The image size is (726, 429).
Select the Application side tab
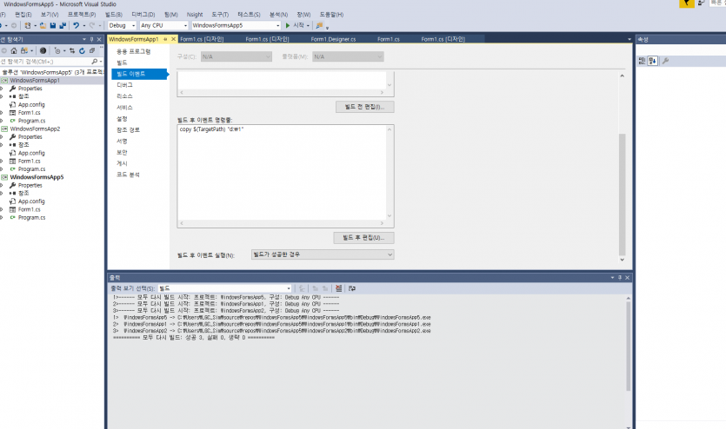click(133, 51)
